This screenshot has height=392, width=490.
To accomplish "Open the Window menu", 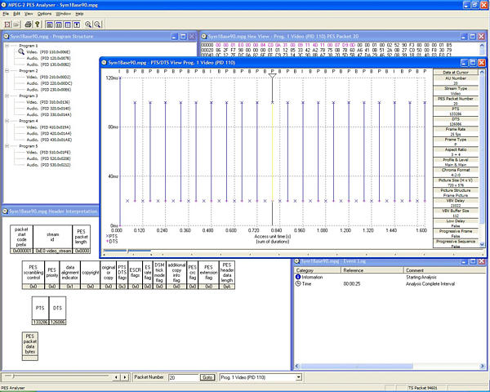I will point(63,14).
